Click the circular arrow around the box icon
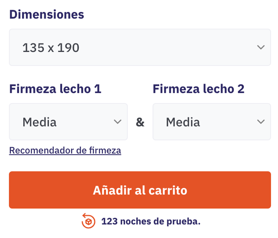278x238 pixels. click(x=89, y=221)
